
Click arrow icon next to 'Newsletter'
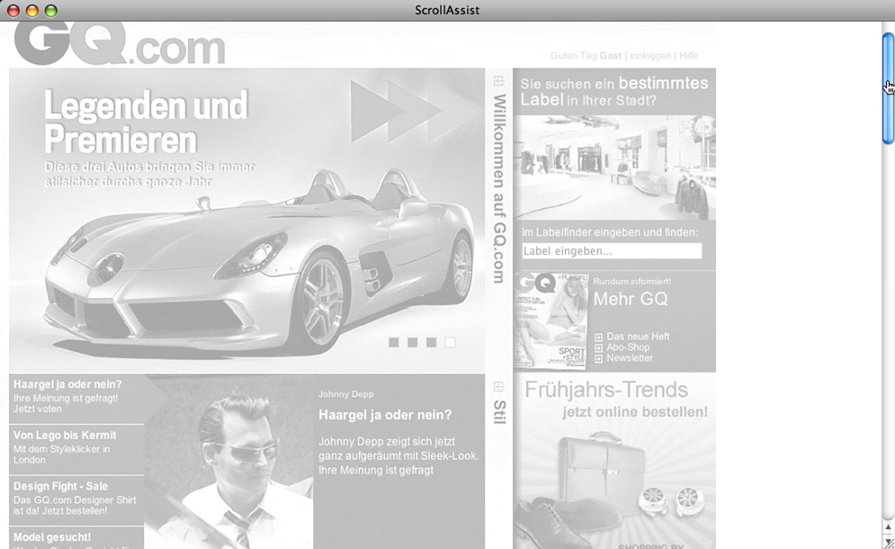pos(598,359)
